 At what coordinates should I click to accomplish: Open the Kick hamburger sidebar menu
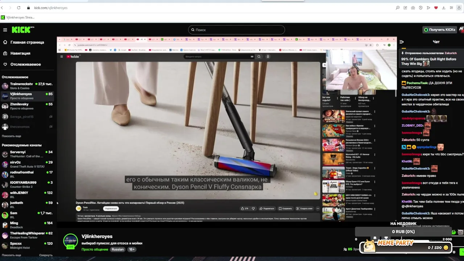click(x=5, y=30)
